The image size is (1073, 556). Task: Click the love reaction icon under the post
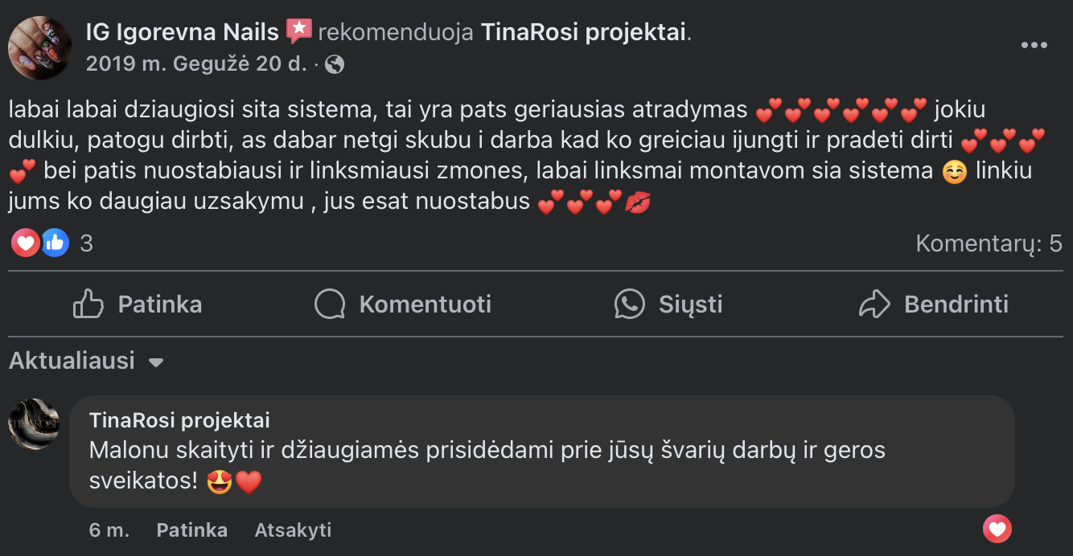[x=25, y=242]
